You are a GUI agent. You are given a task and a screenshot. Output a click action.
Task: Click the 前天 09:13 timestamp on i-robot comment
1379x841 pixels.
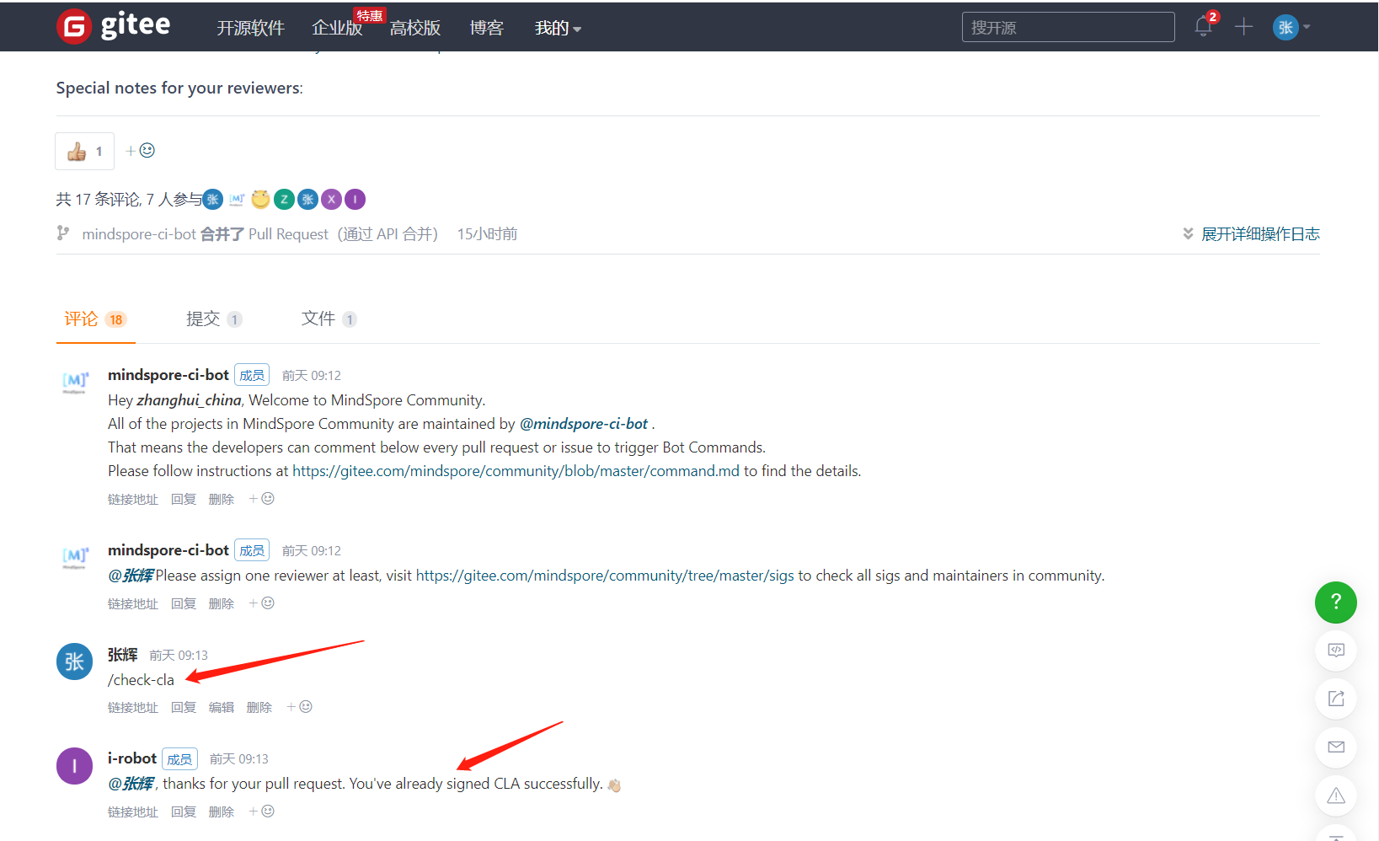pyautogui.click(x=239, y=759)
